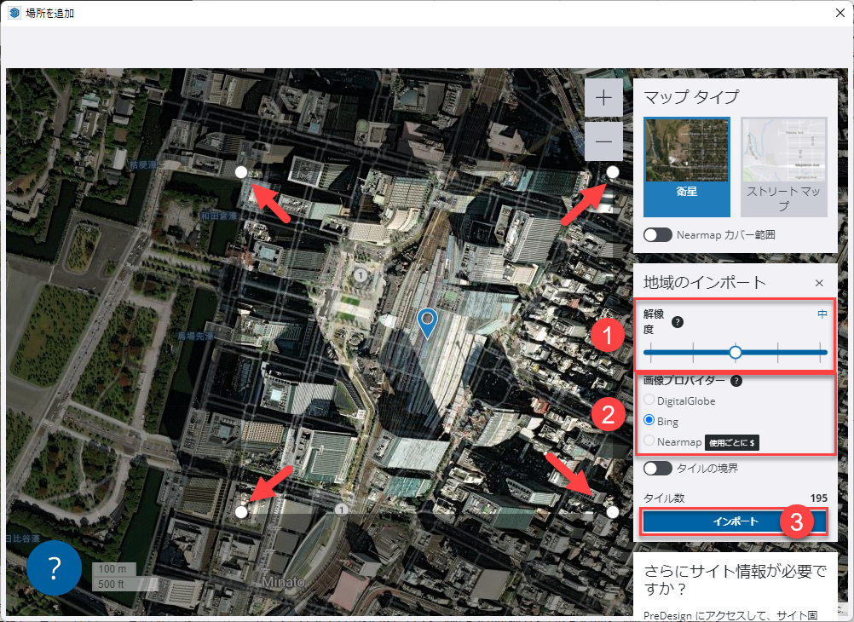Close the region import panel with X
This screenshot has height=622, width=854.
coord(819,283)
